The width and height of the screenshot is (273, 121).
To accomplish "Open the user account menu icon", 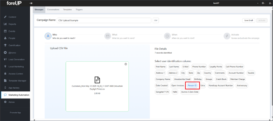I will 270,3.
